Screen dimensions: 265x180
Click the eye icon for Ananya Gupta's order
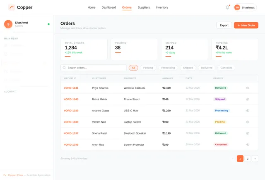point(248,111)
